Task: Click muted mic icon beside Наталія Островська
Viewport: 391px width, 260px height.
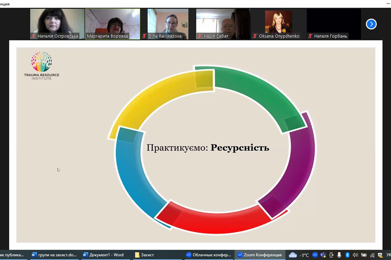Action: [33, 36]
